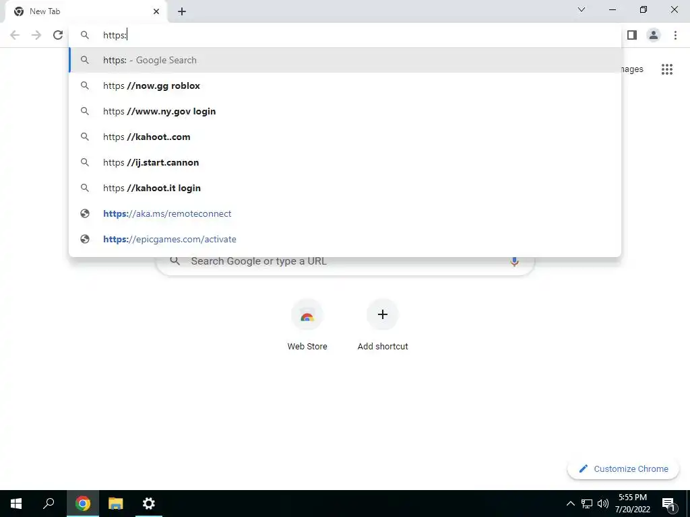The image size is (690, 517).
Task: Open notification center icon
Action: tap(668, 504)
